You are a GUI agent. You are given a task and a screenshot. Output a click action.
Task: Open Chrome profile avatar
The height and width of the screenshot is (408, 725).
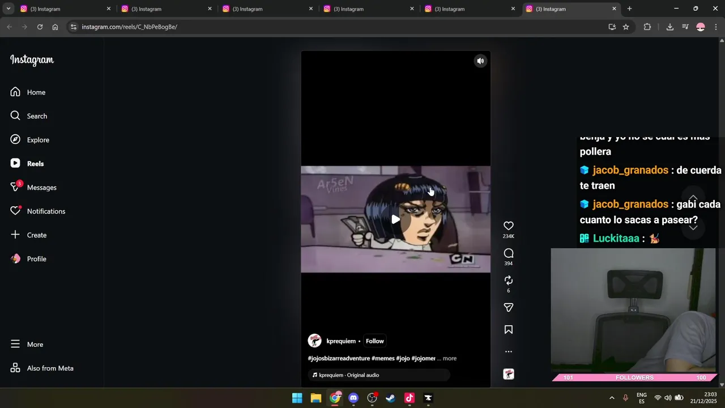tap(701, 27)
